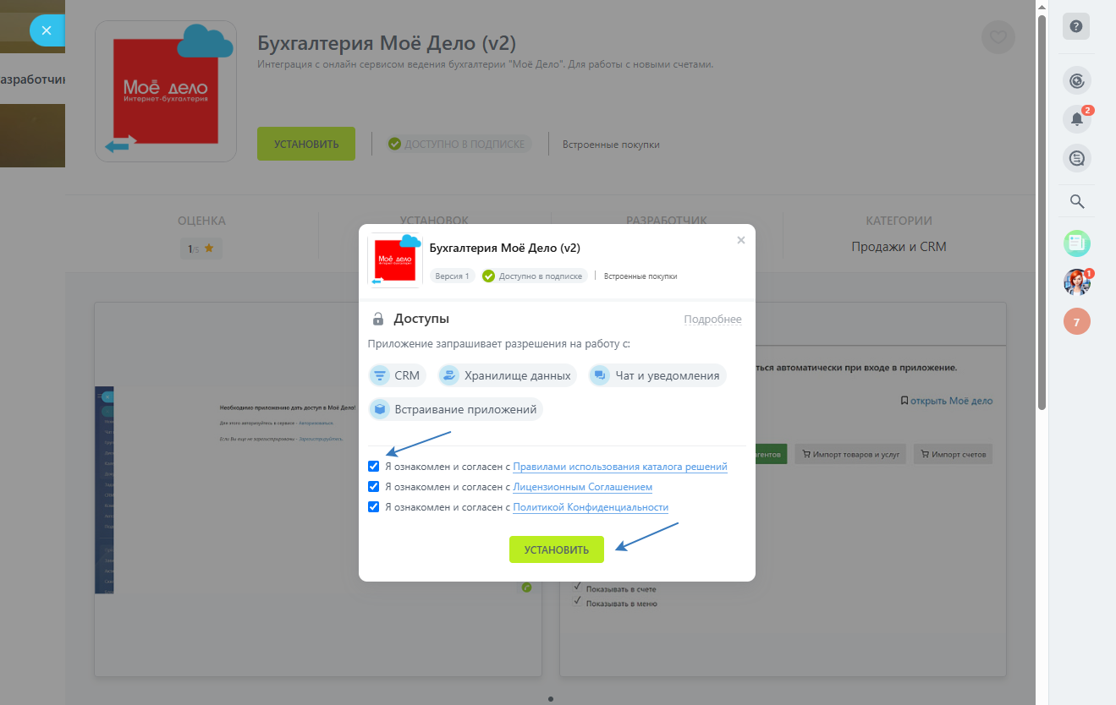The height and width of the screenshot is (705, 1116).
Task: Click Доступно в подписке badge in the dialog
Action: coord(533,276)
